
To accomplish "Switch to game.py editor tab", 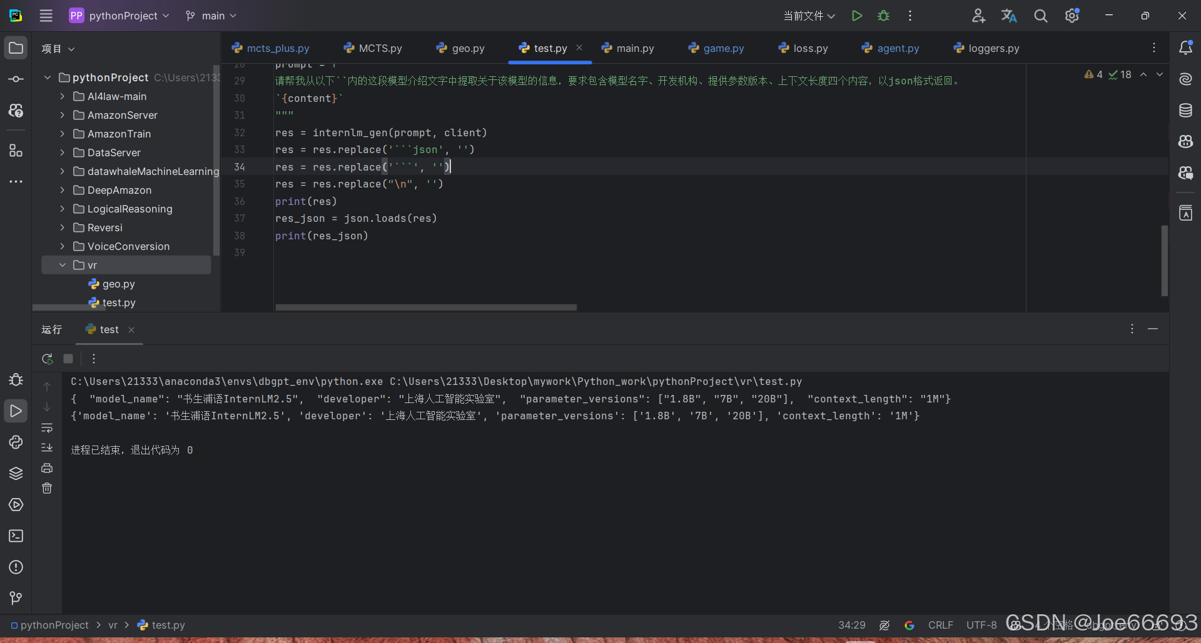I will [x=716, y=48].
